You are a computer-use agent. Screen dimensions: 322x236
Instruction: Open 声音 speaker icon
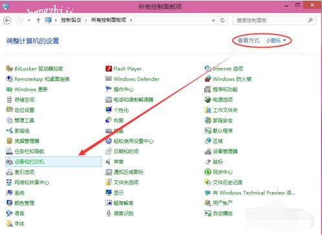(109, 162)
